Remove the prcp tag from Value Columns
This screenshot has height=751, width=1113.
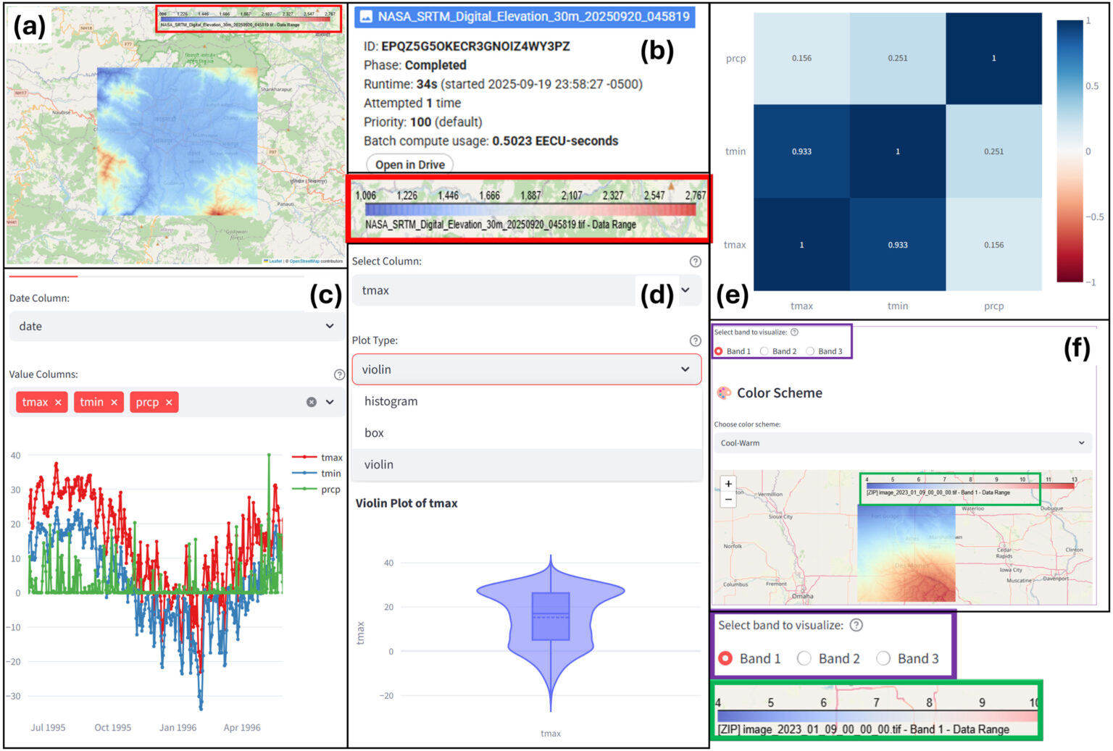point(169,402)
